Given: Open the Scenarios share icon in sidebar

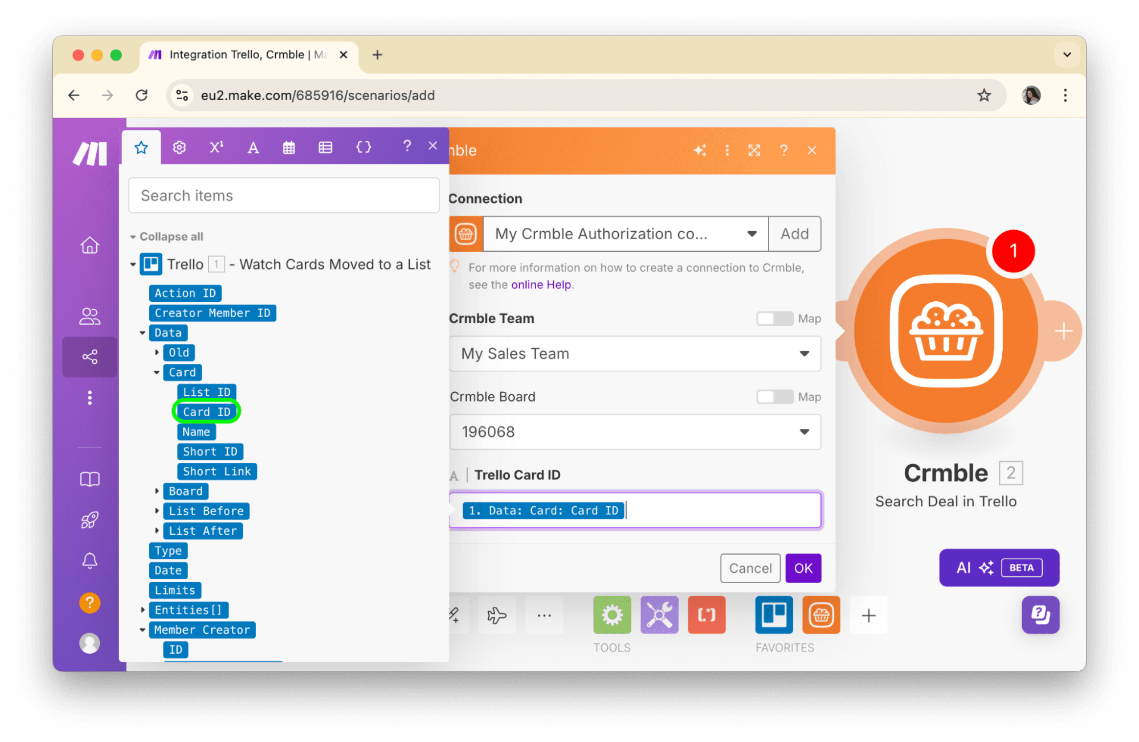Looking at the screenshot, I should (x=89, y=357).
